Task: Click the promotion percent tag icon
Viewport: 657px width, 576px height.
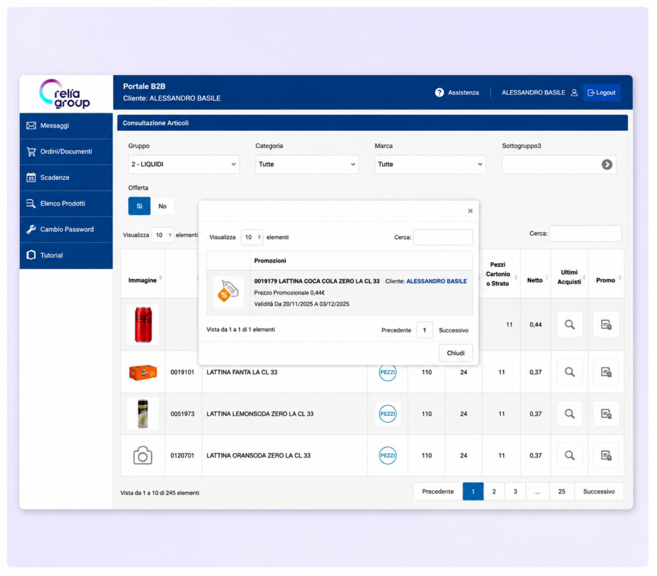Action: tap(228, 292)
